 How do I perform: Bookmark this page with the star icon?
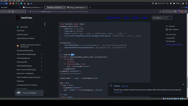pos(160,11)
